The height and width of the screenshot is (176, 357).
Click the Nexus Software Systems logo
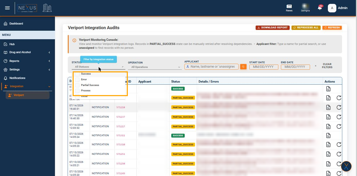[27, 8]
